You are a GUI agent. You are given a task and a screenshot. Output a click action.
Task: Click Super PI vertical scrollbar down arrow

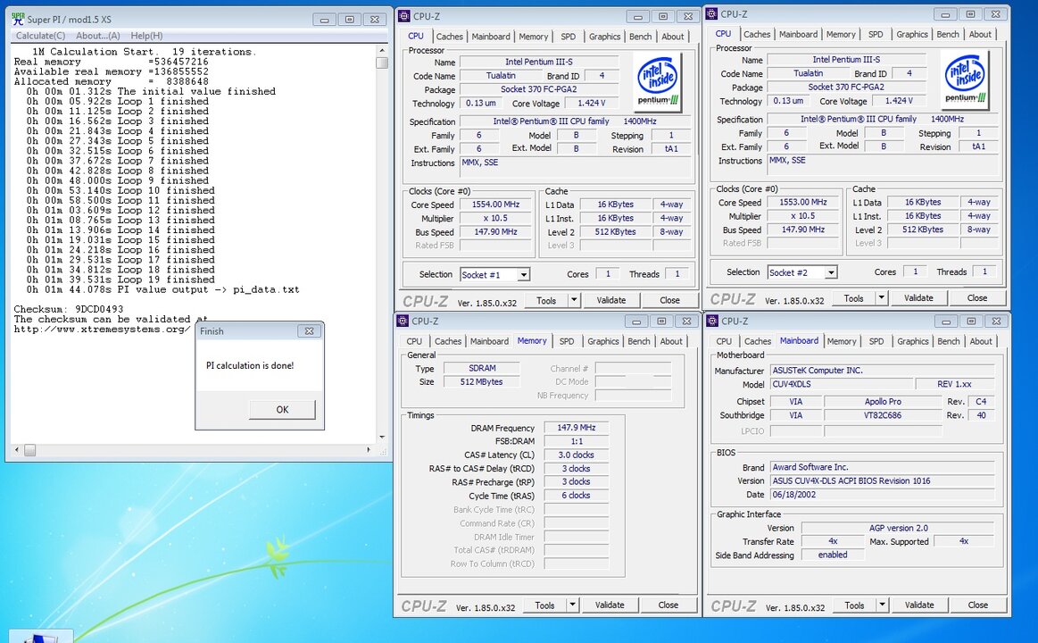click(x=382, y=437)
